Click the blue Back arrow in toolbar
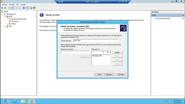 pyautogui.click(x=2, y=8)
